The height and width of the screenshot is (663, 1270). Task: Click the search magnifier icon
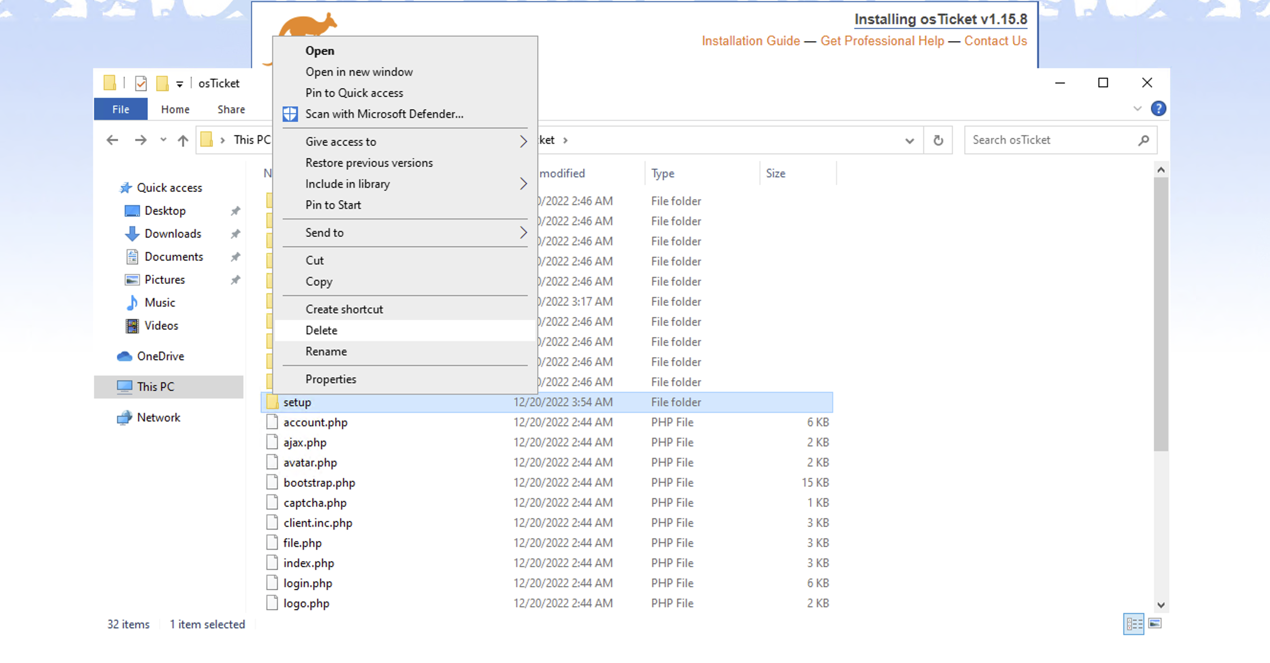(x=1143, y=140)
